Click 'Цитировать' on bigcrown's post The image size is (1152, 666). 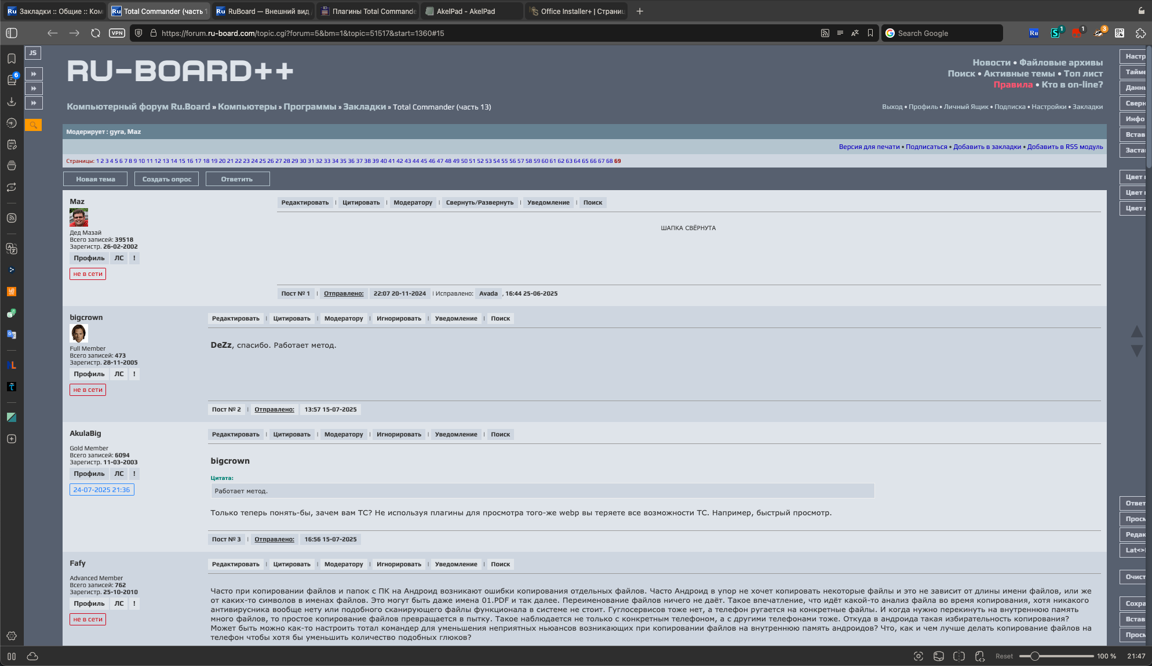pyautogui.click(x=291, y=318)
